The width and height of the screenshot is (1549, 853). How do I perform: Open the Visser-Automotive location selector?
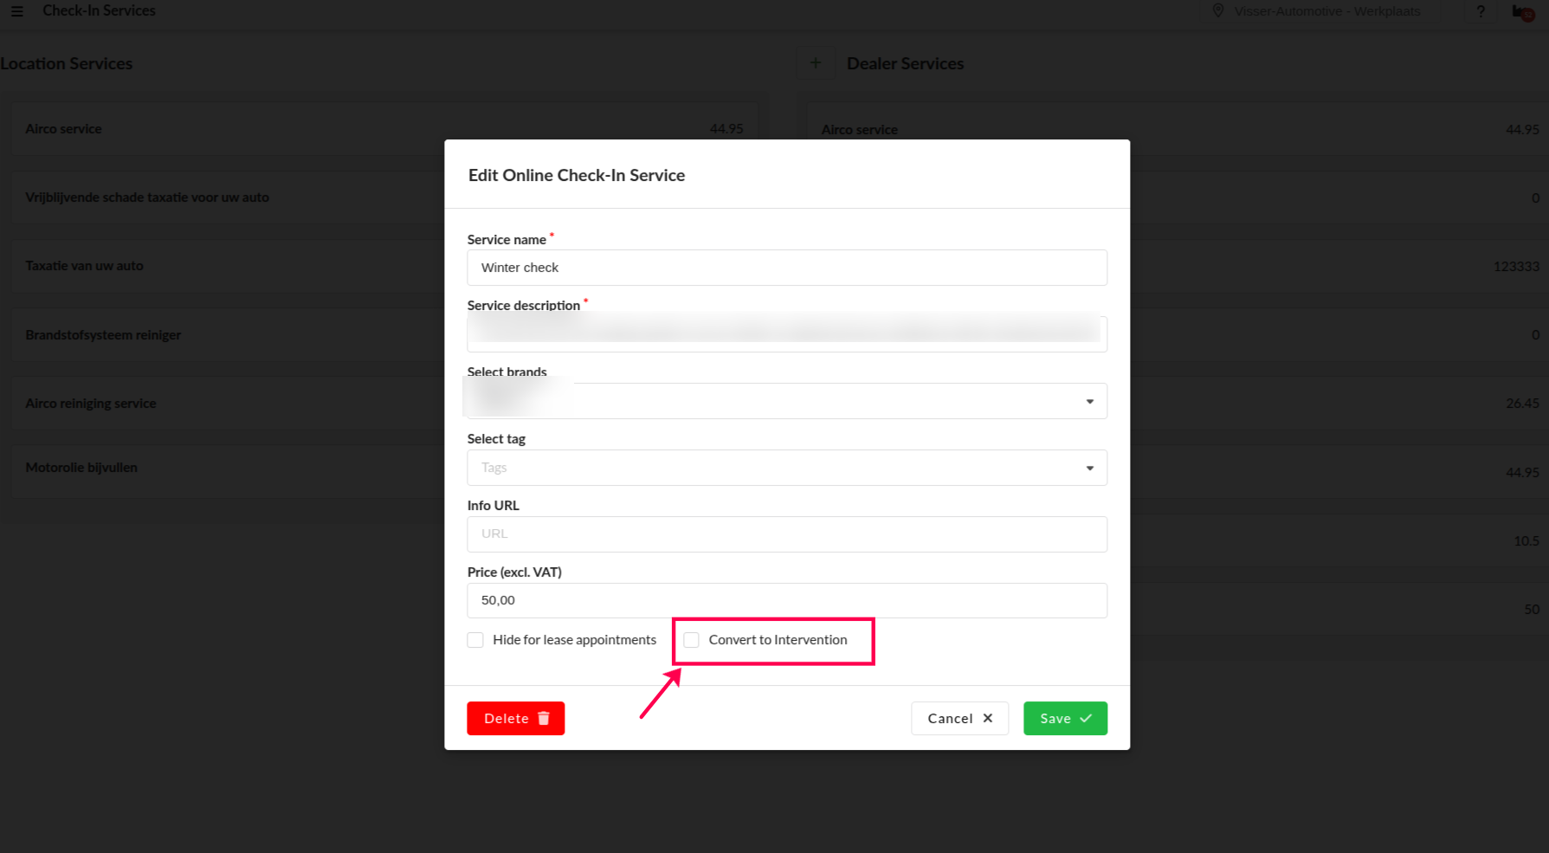pyautogui.click(x=1326, y=11)
